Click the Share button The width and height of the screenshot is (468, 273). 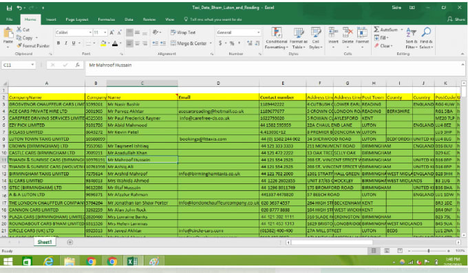point(456,19)
